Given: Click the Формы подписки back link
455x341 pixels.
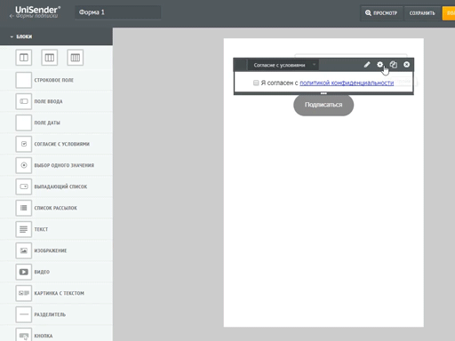Looking at the screenshot, I should pyautogui.click(x=36, y=16).
